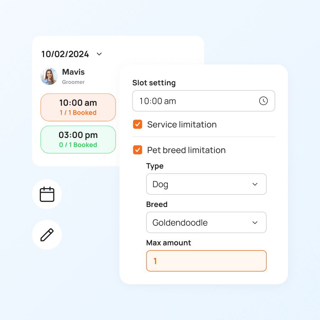The height and width of the screenshot is (320, 320).
Task: Expand the 10/02/2024 date dropdown
Action: pos(98,54)
